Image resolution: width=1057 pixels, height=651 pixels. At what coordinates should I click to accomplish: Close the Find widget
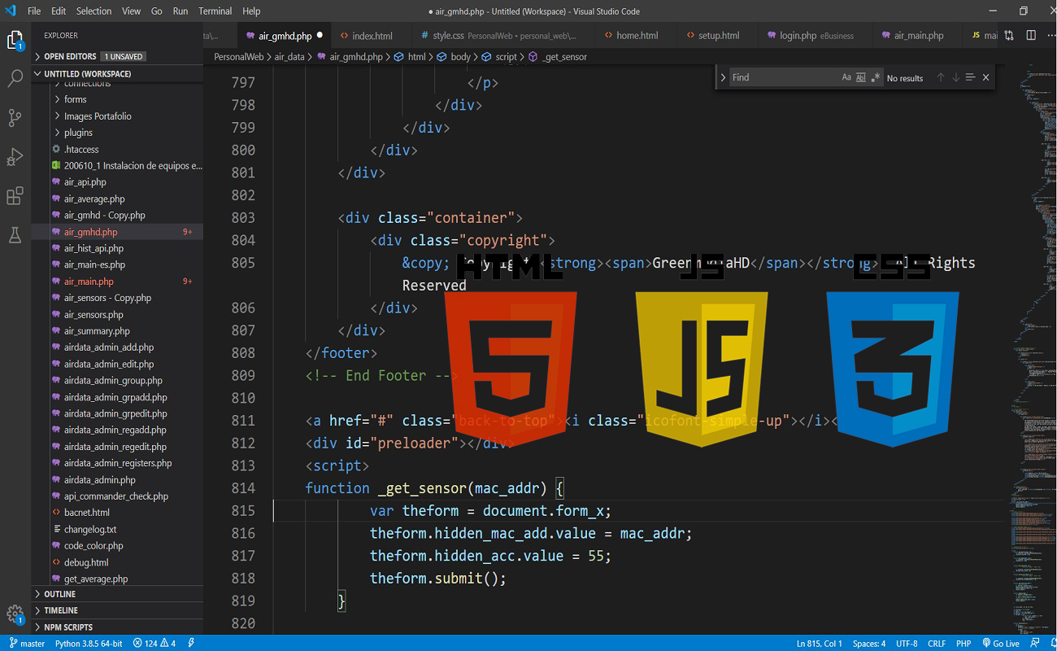985,77
